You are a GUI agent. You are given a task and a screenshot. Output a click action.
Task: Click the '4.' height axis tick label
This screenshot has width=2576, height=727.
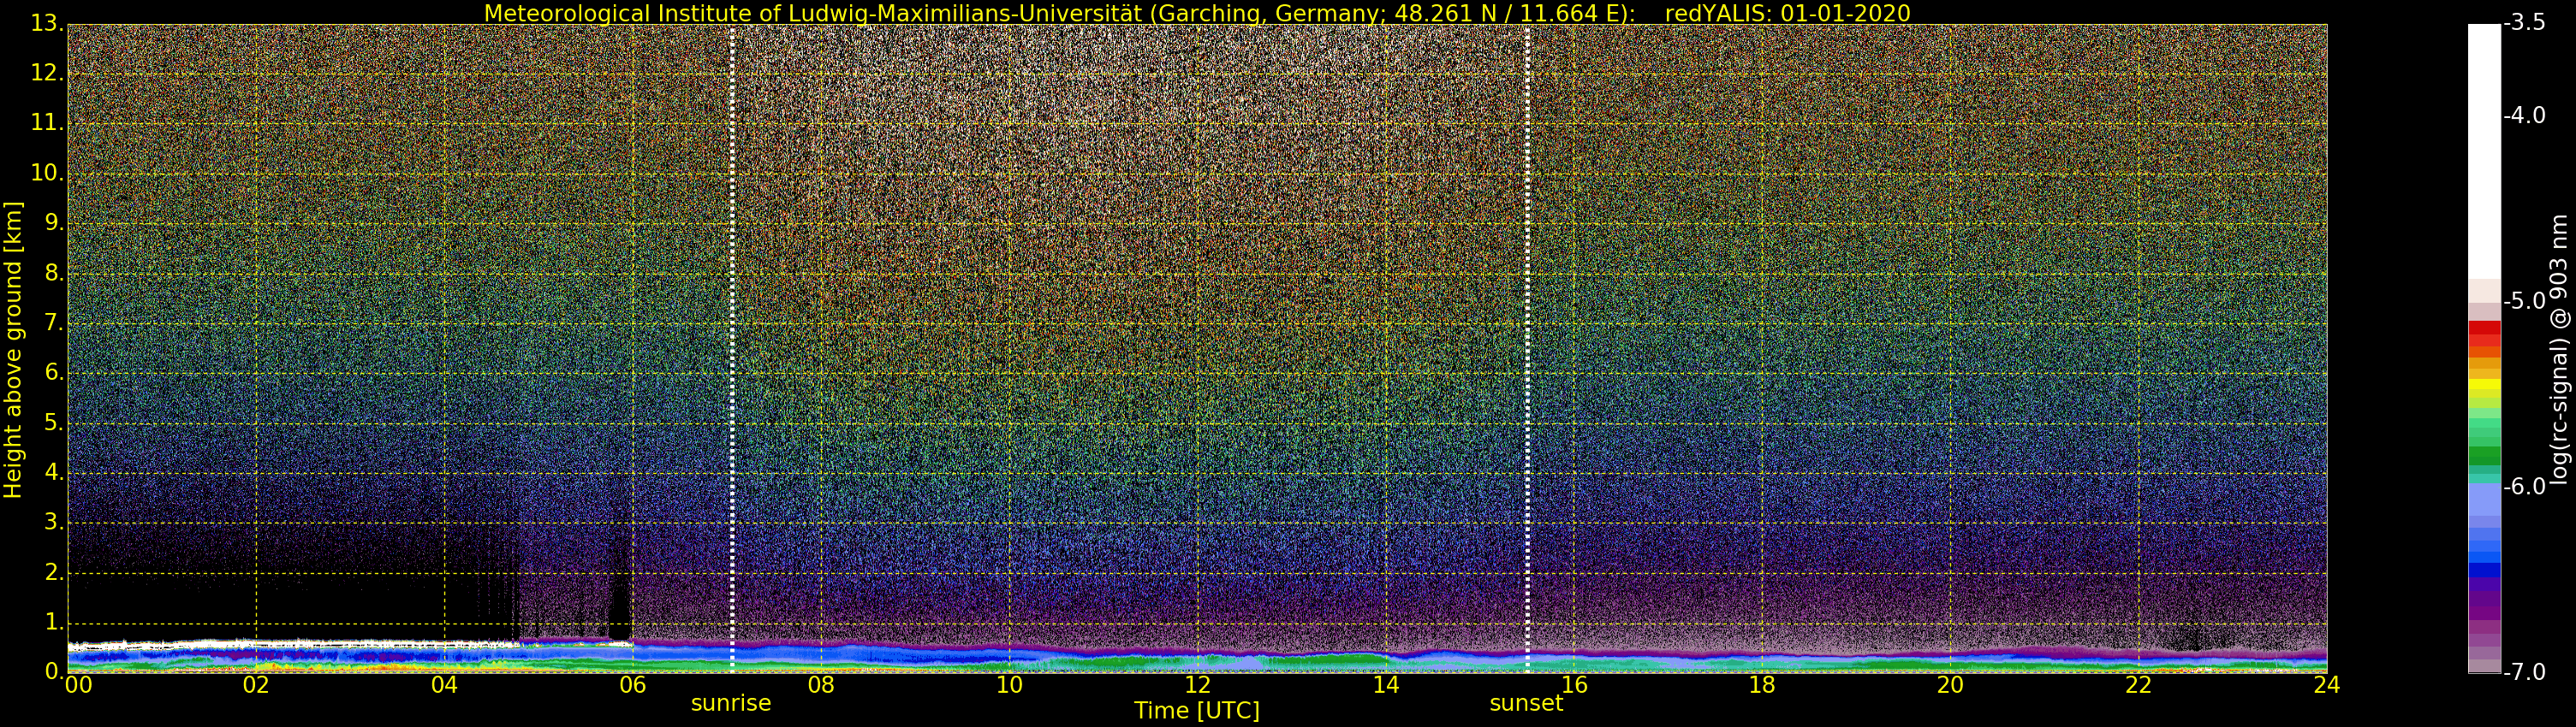(54, 472)
